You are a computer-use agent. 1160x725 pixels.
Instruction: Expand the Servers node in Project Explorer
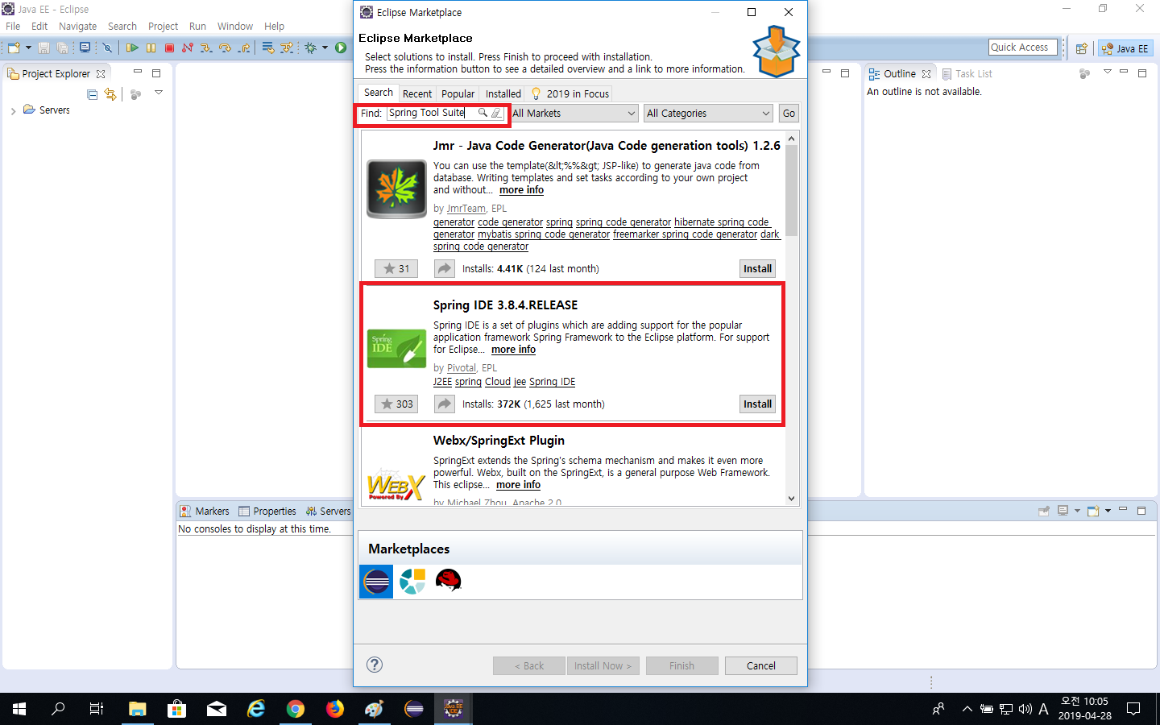(13, 111)
